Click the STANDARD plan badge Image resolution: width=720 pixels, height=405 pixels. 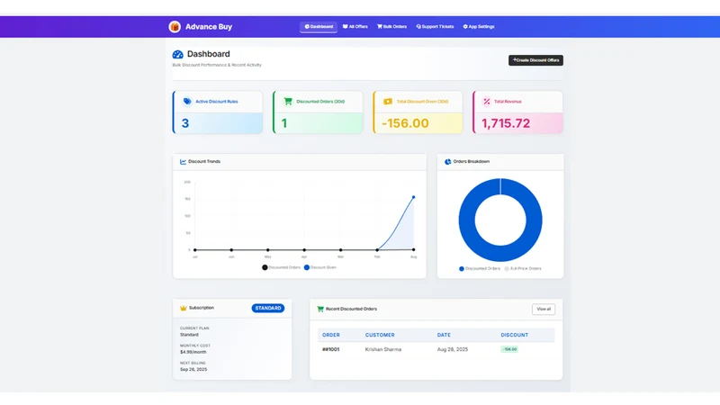pos(267,308)
